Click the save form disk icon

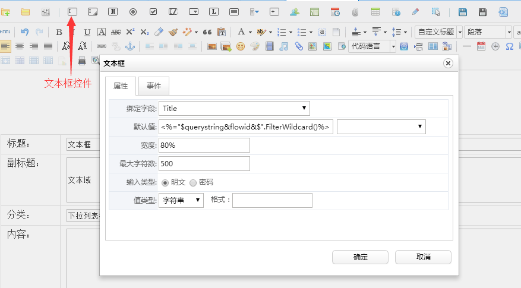coord(463,12)
